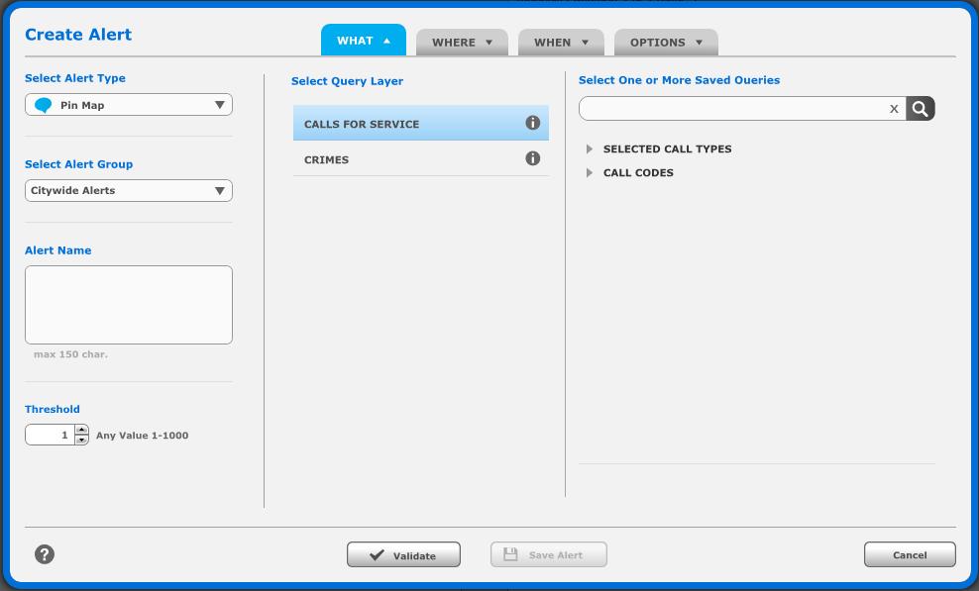Select the Crimes query layer
Screen dimensions: 979x591
tap(406, 159)
